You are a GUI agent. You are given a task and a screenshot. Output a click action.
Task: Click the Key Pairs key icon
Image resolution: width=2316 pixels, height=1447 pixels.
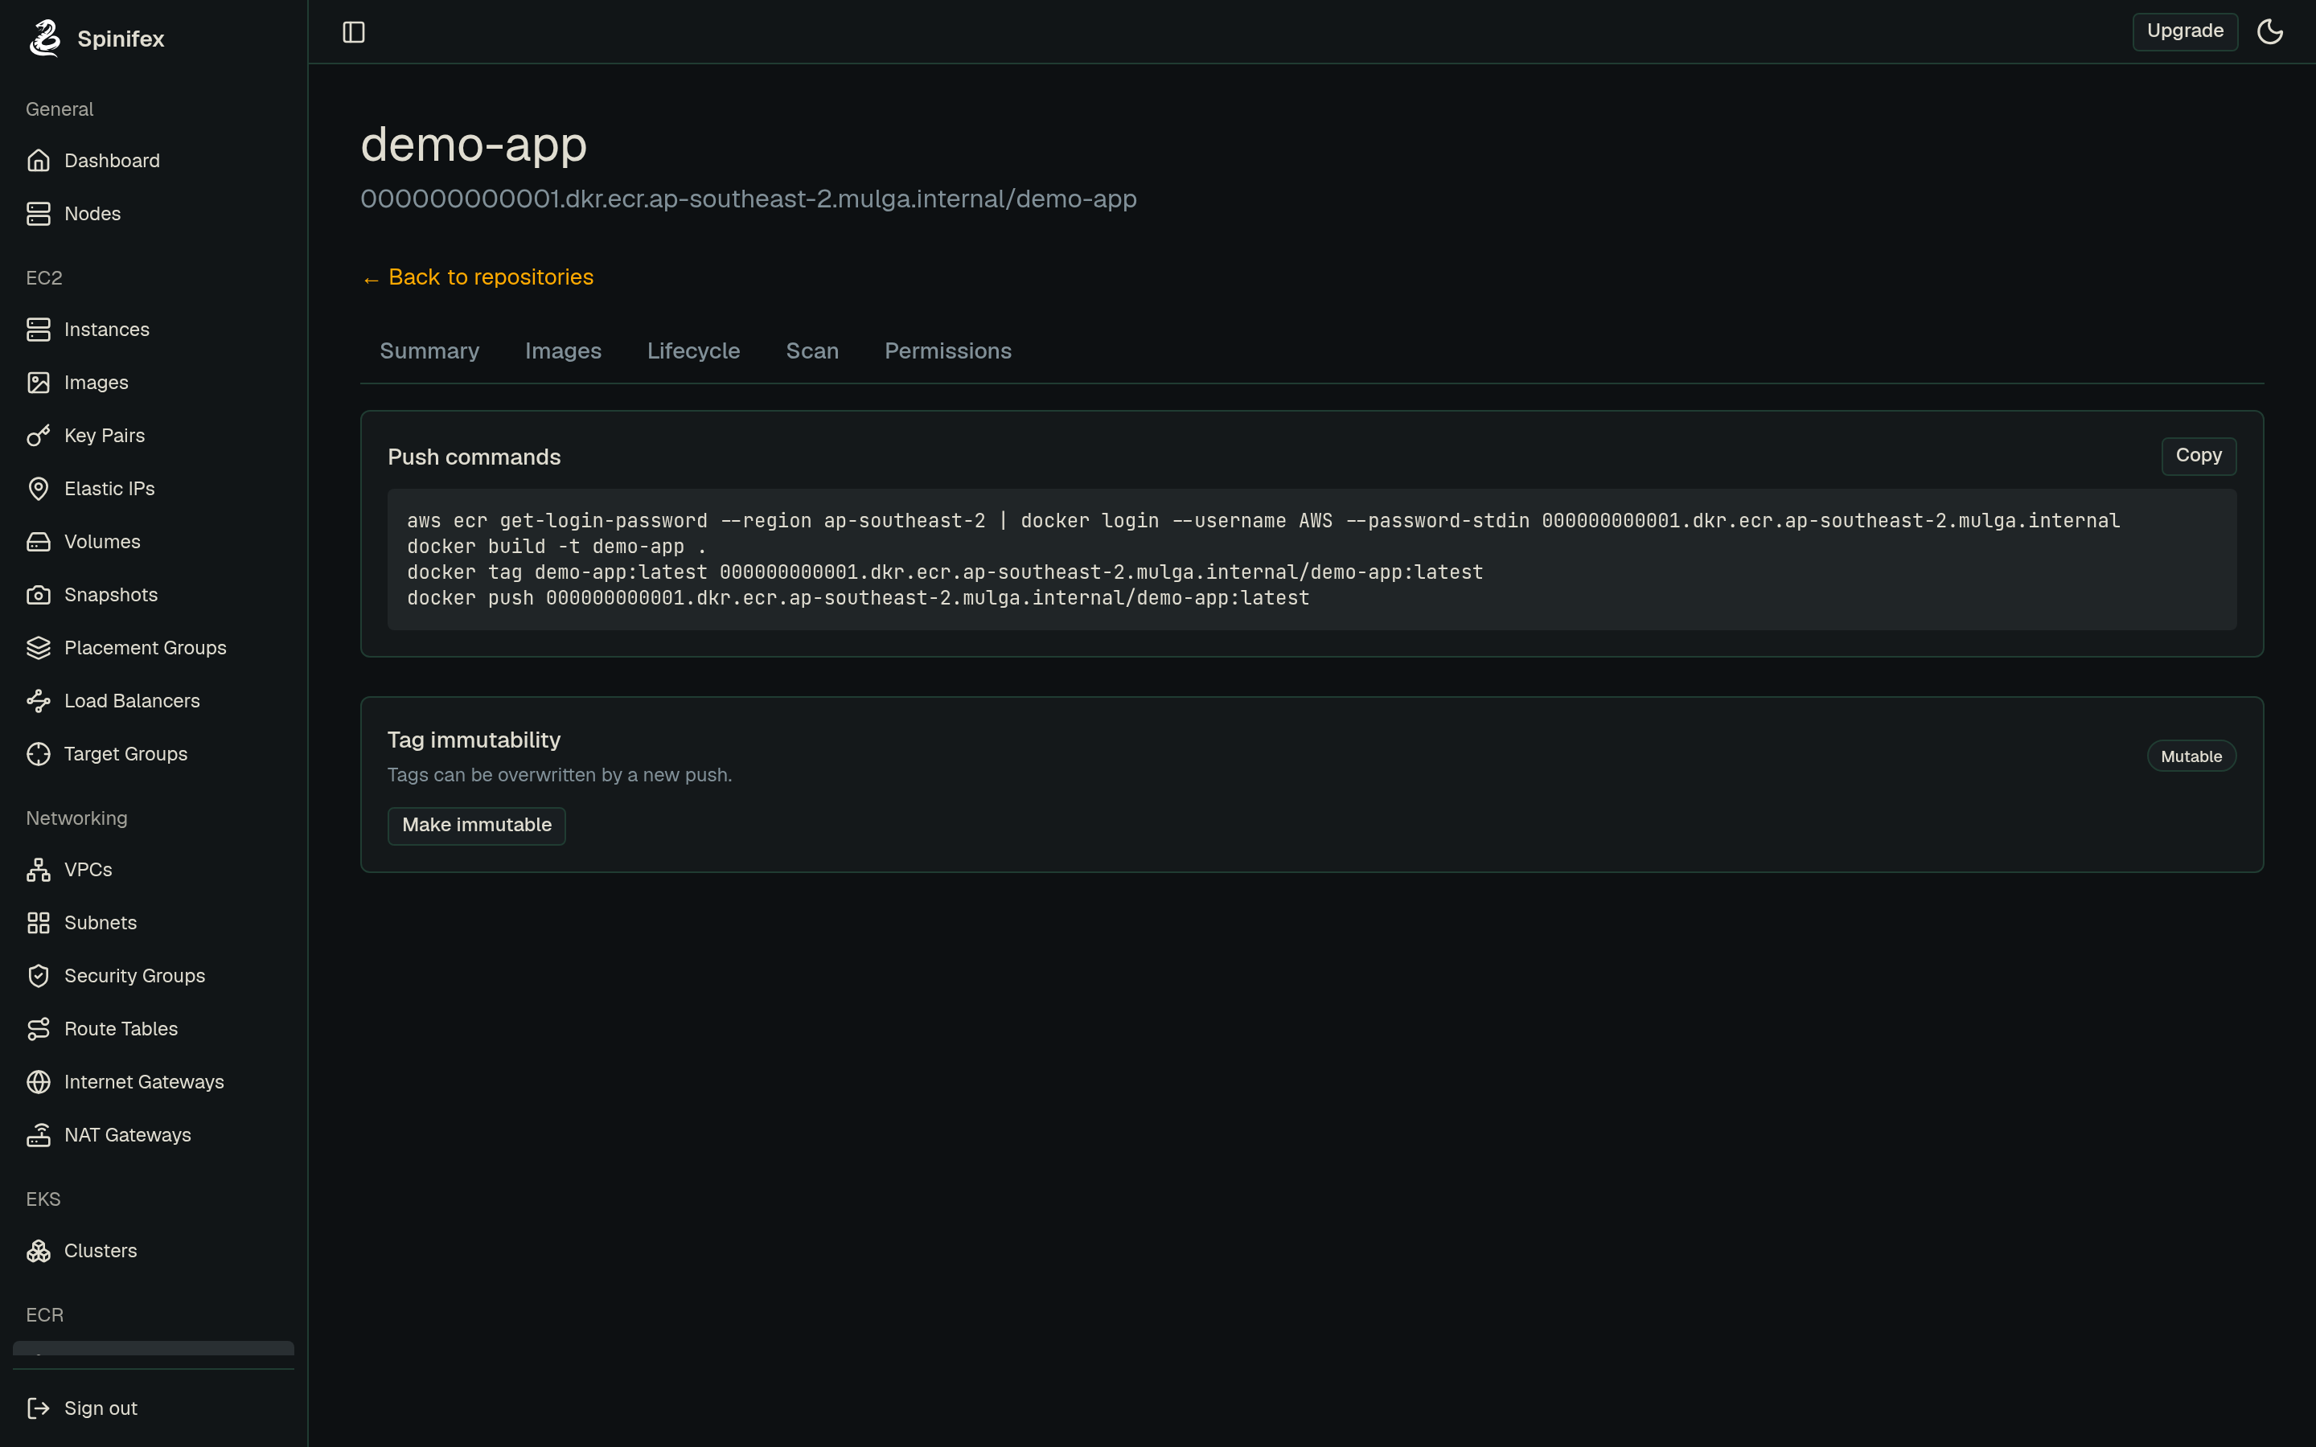click(39, 436)
